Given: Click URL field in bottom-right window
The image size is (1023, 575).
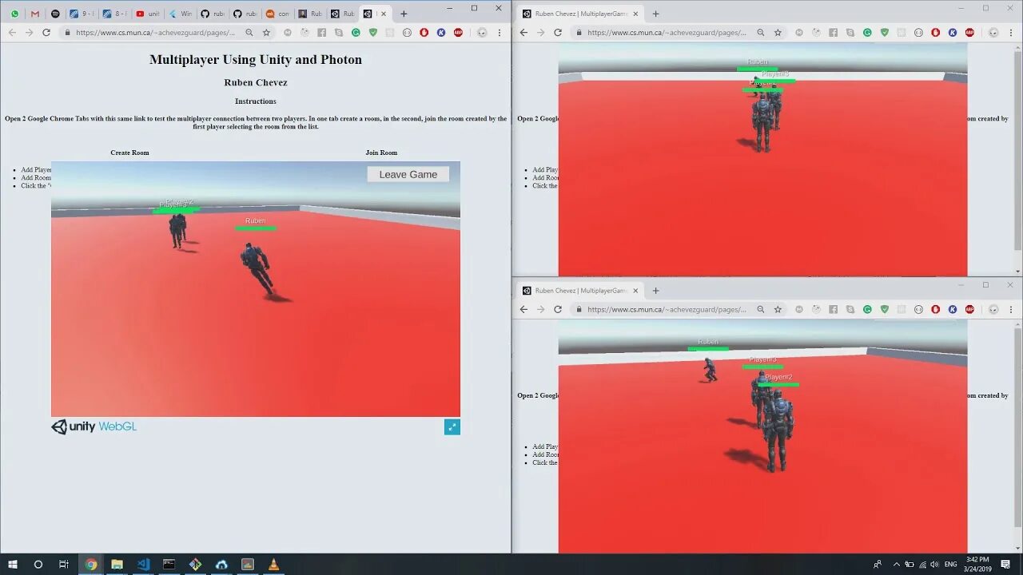Looking at the screenshot, I should click(x=667, y=309).
